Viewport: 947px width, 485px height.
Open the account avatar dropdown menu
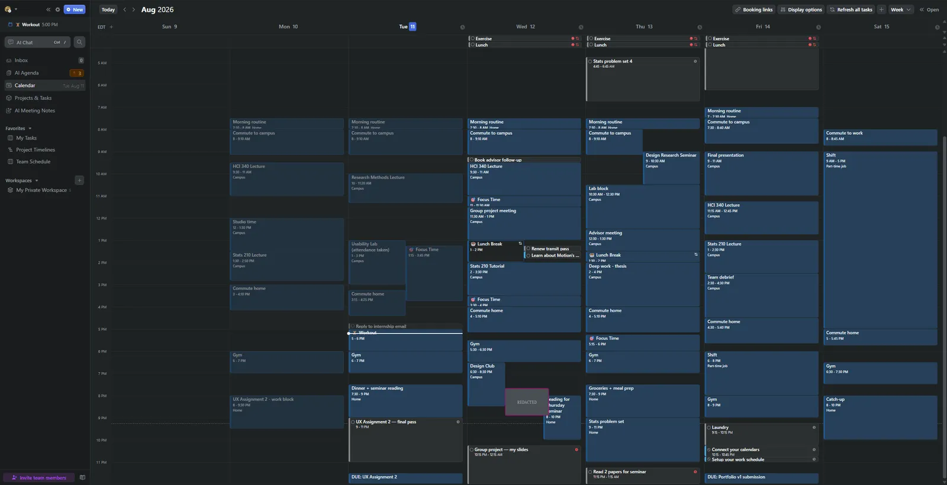[11, 9]
